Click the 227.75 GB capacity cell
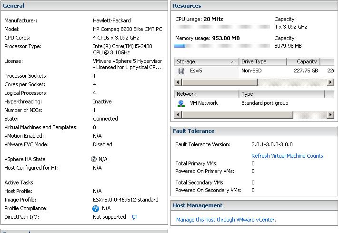Viewport: 340px width, 233px height. click(306, 71)
